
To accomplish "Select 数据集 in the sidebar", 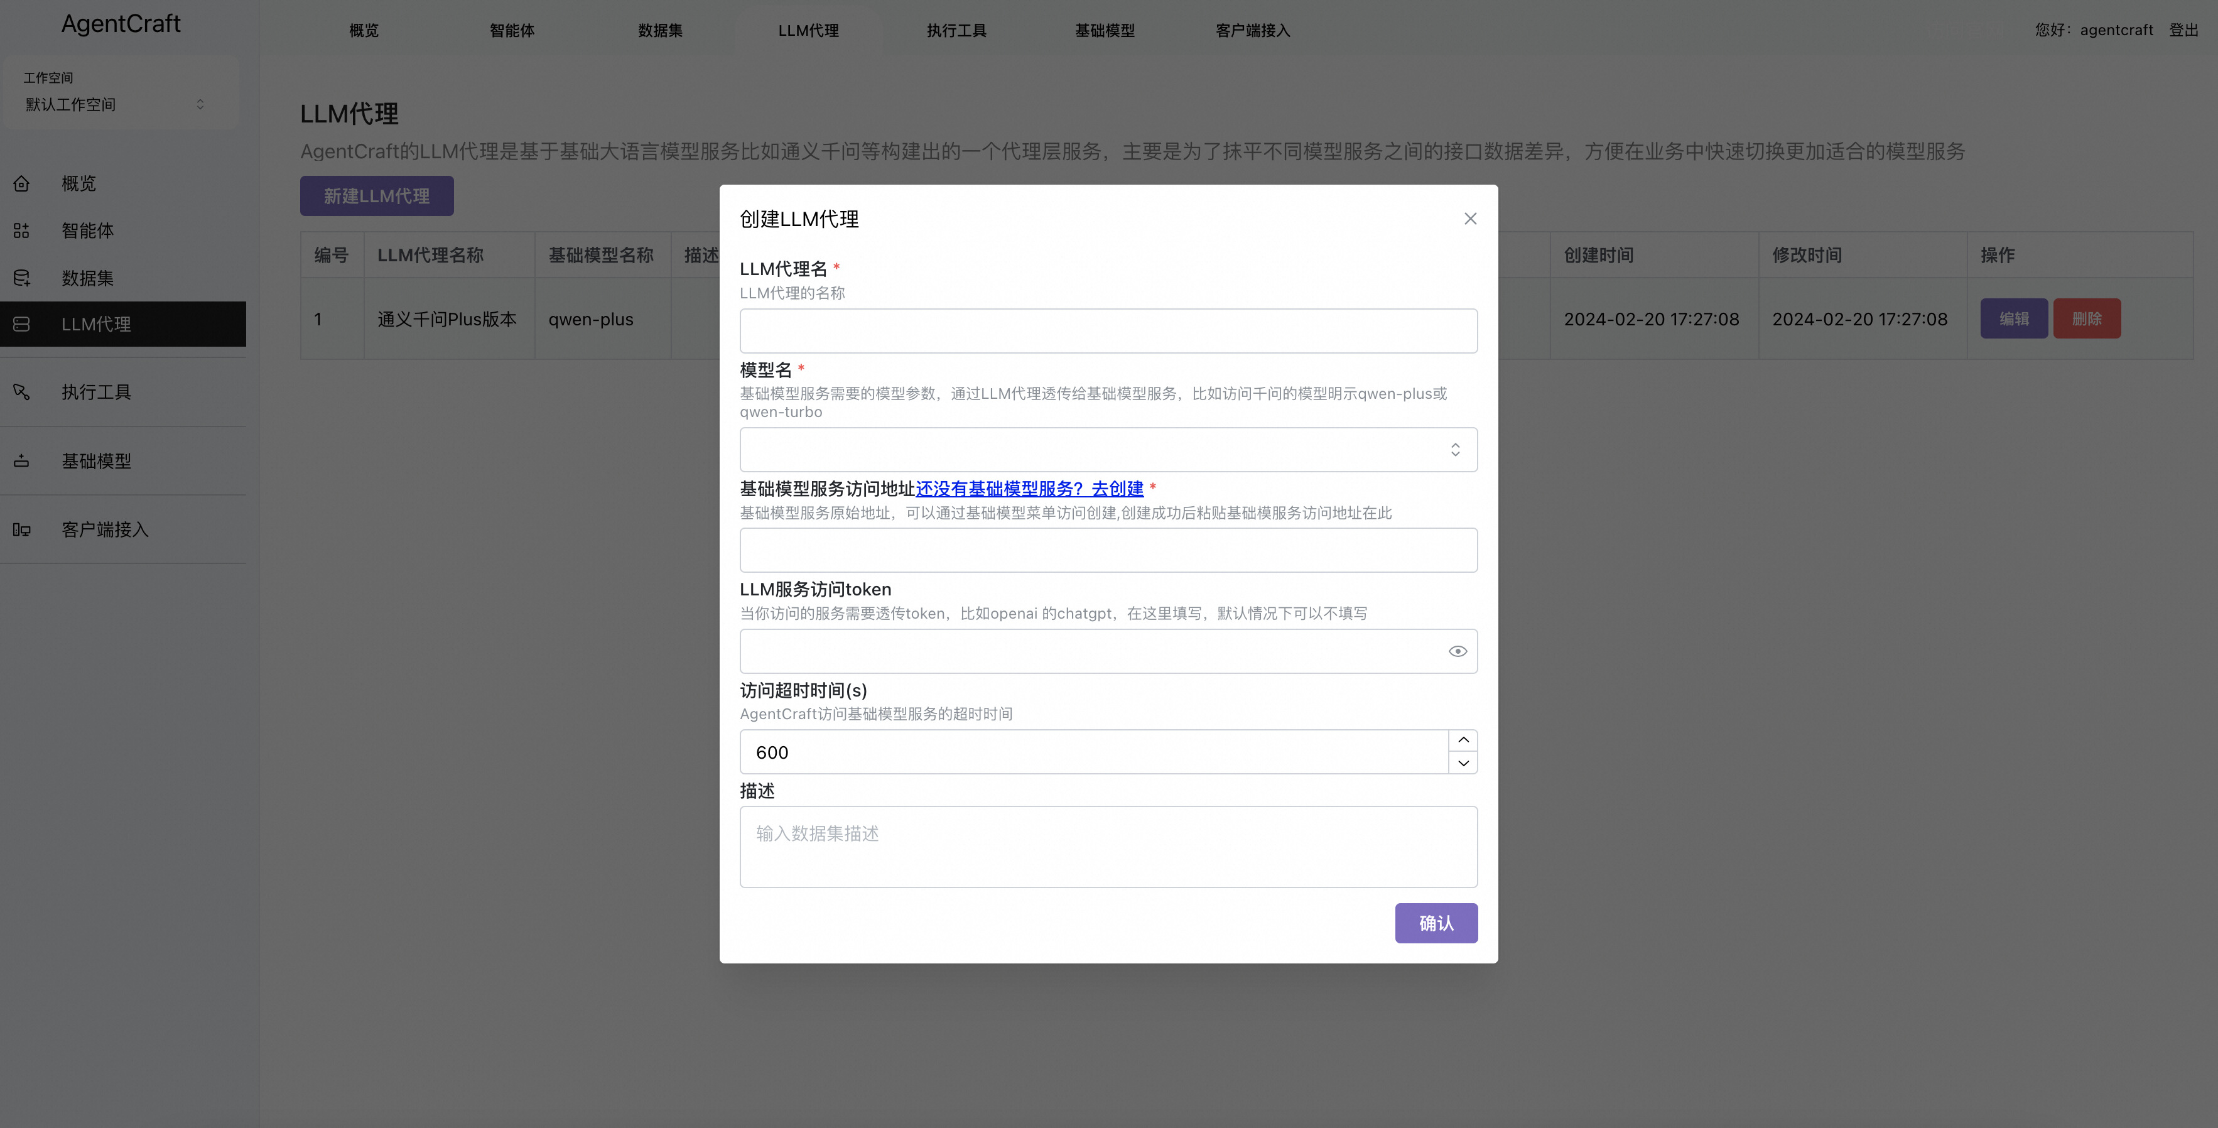I will pyautogui.click(x=123, y=278).
